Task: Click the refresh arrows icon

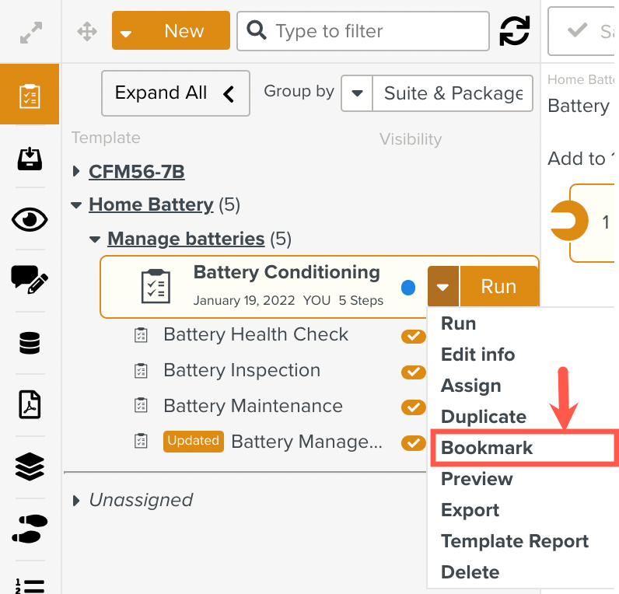Action: click(x=515, y=31)
